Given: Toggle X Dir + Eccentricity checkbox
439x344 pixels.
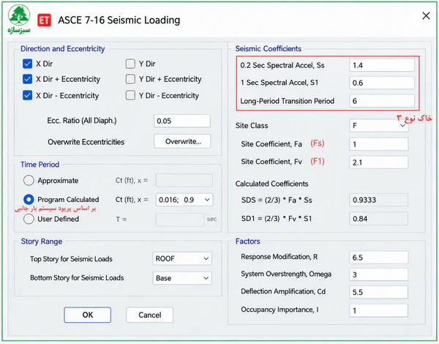Looking at the screenshot, I should [x=28, y=79].
